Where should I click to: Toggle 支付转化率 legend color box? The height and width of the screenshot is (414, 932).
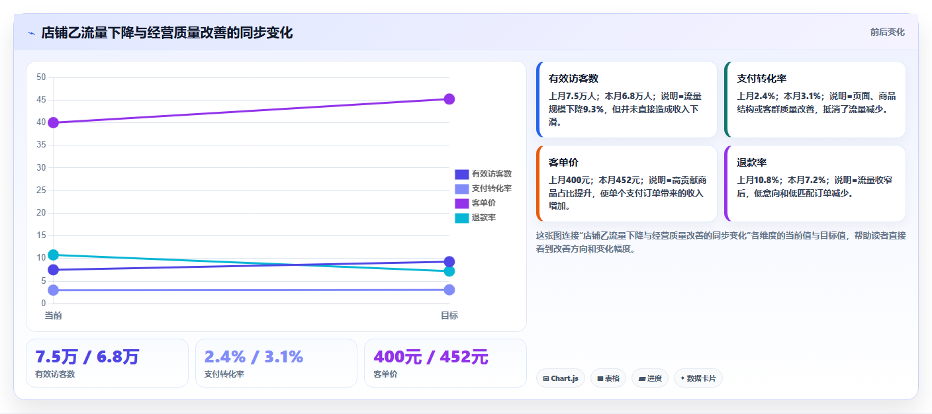pos(461,188)
